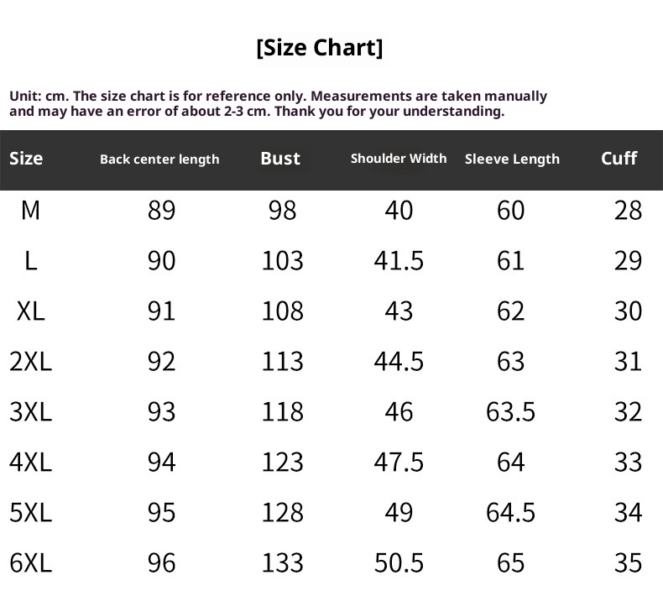Viewport: 663px width, 596px height.
Task: Click the unit and measurement note text
Action: click(x=278, y=103)
